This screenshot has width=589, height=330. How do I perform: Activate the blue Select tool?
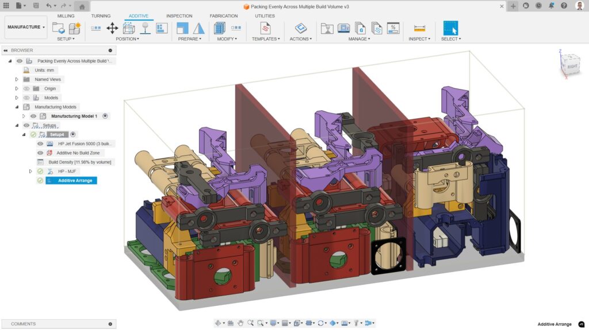click(x=450, y=28)
